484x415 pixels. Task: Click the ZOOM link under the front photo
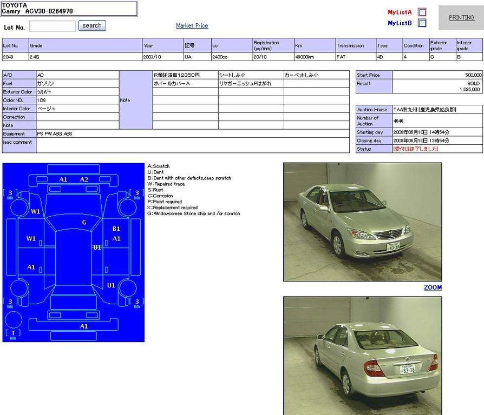(433, 287)
